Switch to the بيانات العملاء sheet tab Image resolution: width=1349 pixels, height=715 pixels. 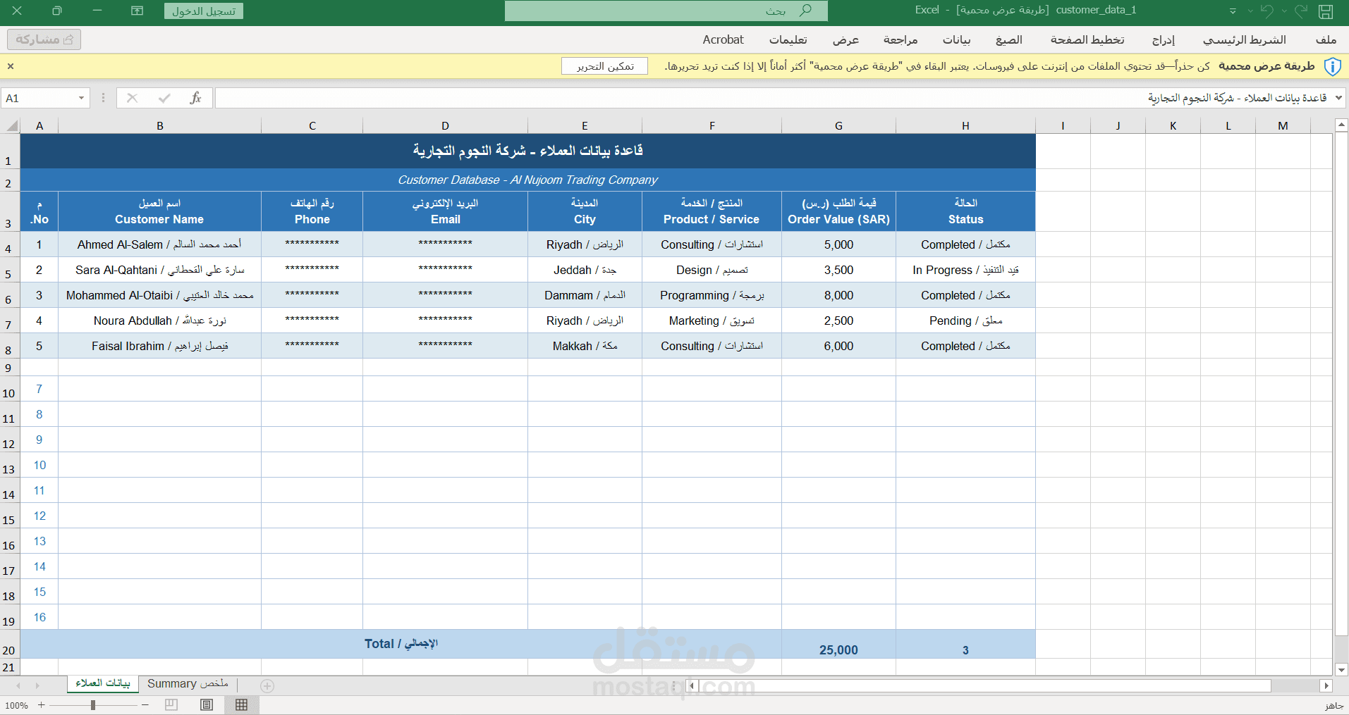click(103, 683)
